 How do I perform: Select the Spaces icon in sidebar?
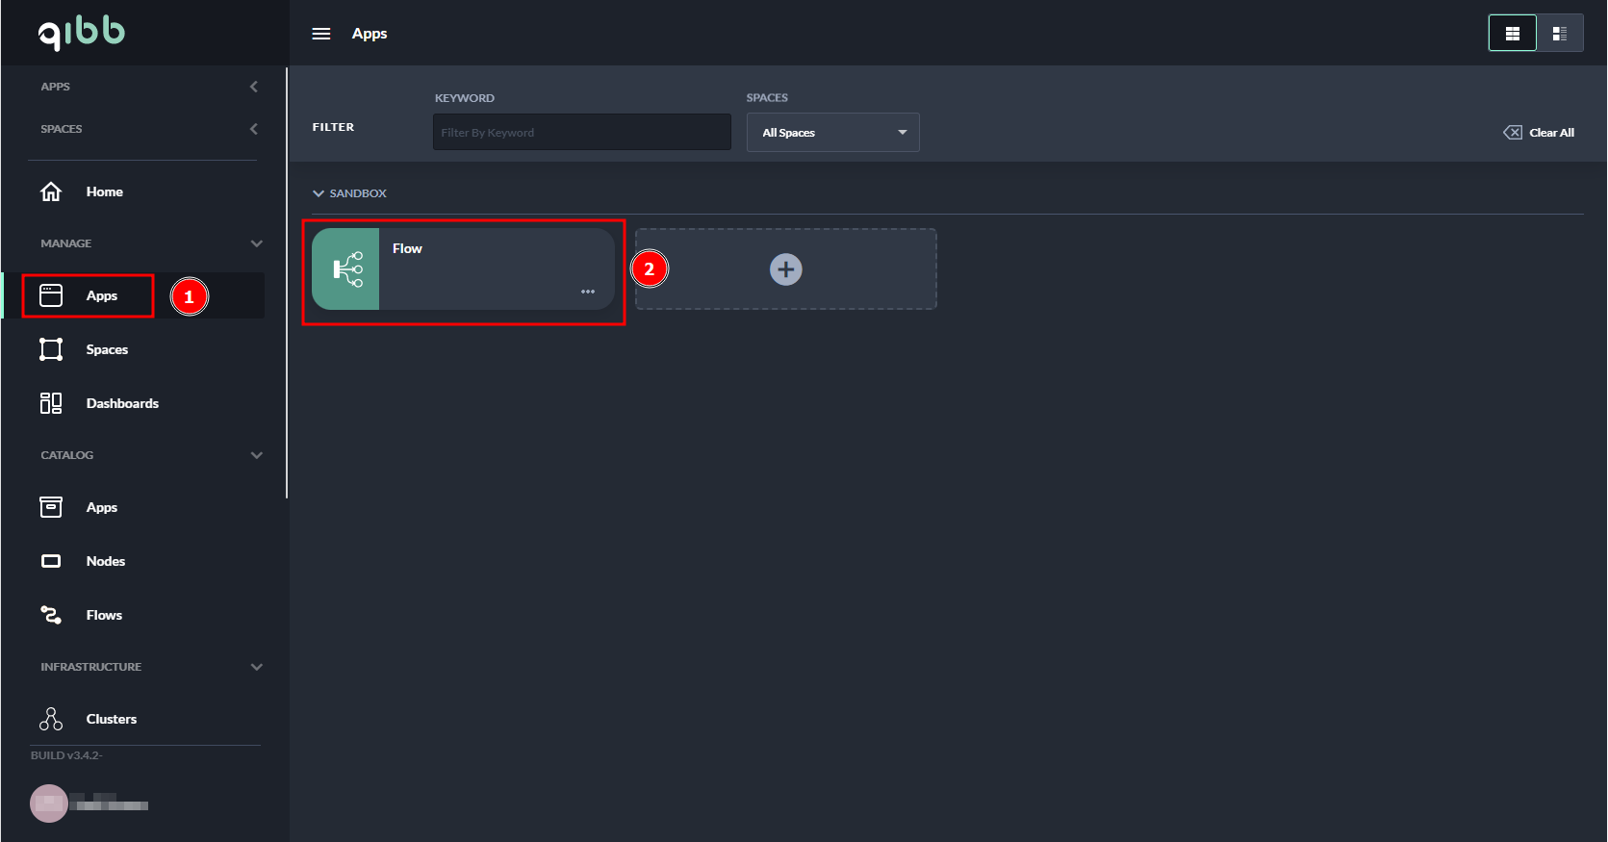pyautogui.click(x=51, y=349)
